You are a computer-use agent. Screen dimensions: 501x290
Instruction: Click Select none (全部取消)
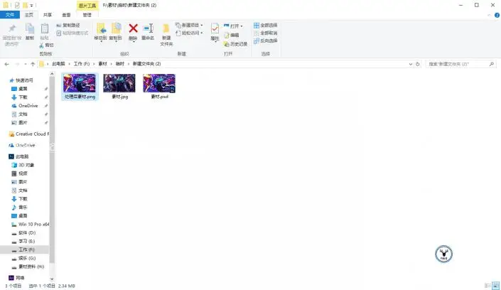[x=266, y=33]
